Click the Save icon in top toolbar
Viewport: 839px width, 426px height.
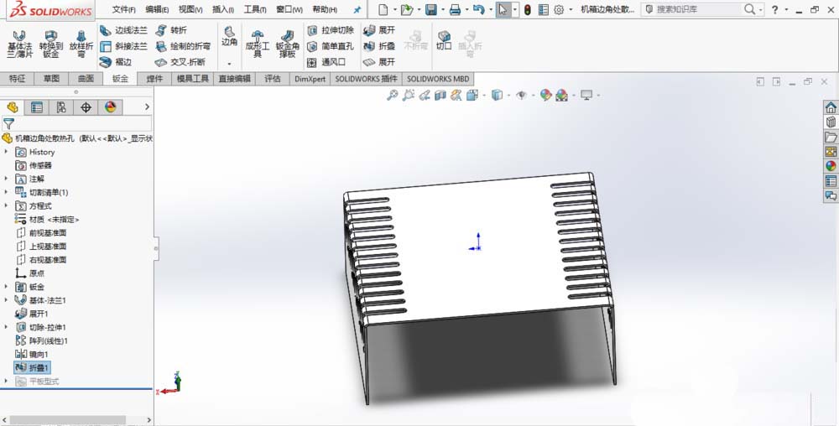[x=430, y=10]
